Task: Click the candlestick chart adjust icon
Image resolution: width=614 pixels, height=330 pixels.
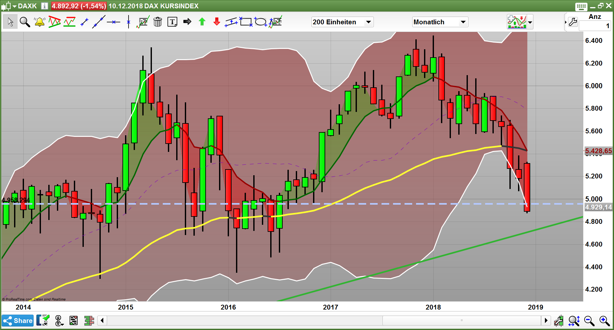Action: [559, 321]
